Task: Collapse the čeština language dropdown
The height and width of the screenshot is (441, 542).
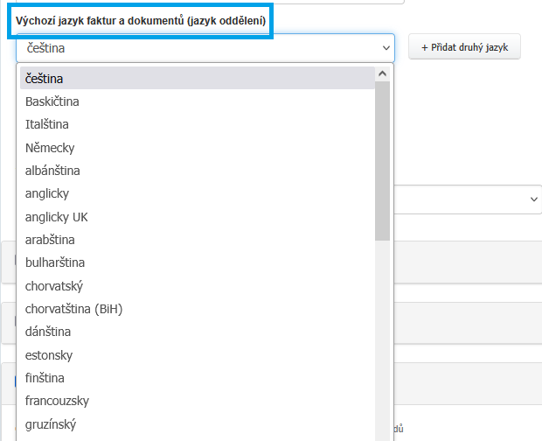Action: click(x=205, y=48)
